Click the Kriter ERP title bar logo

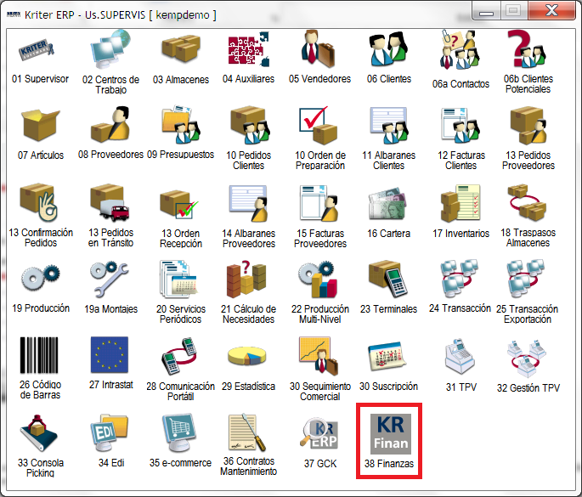pyautogui.click(x=14, y=14)
